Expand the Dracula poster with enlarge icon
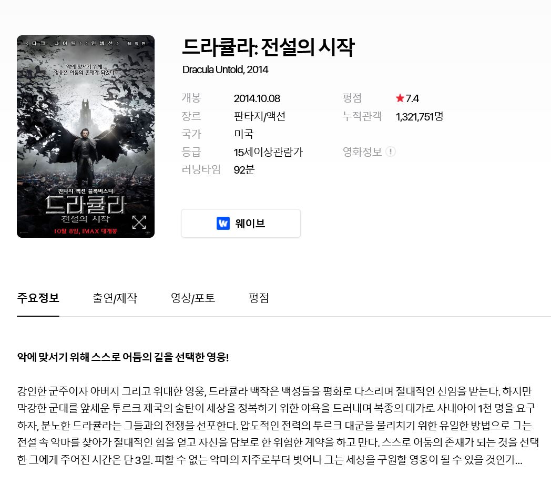 [139, 223]
